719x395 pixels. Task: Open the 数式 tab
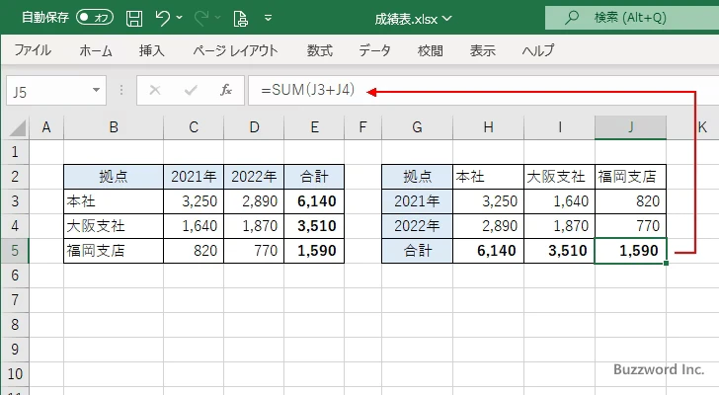[x=320, y=50]
